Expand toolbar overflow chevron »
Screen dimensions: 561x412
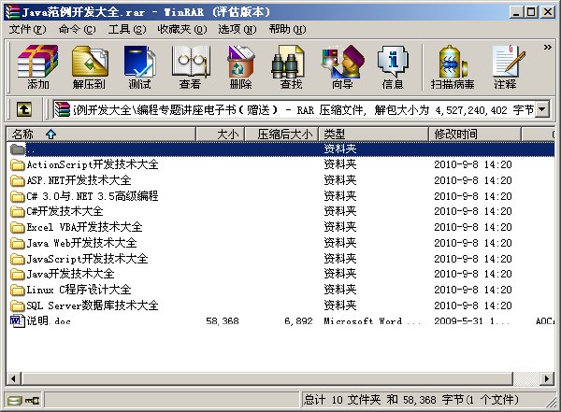coord(547,48)
